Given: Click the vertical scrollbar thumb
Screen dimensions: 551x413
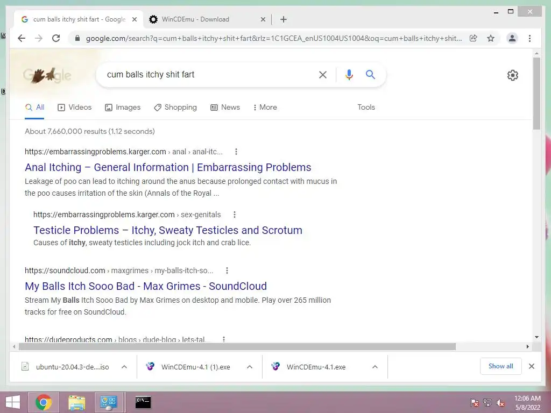Looking at the screenshot, I should (x=536, y=94).
